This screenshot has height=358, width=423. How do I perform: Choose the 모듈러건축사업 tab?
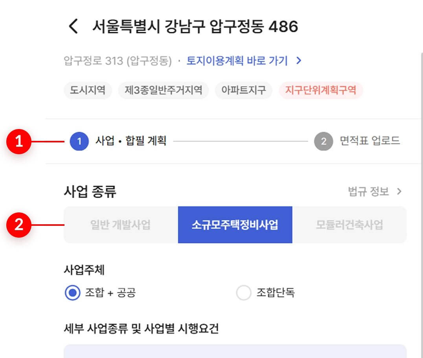[349, 225]
